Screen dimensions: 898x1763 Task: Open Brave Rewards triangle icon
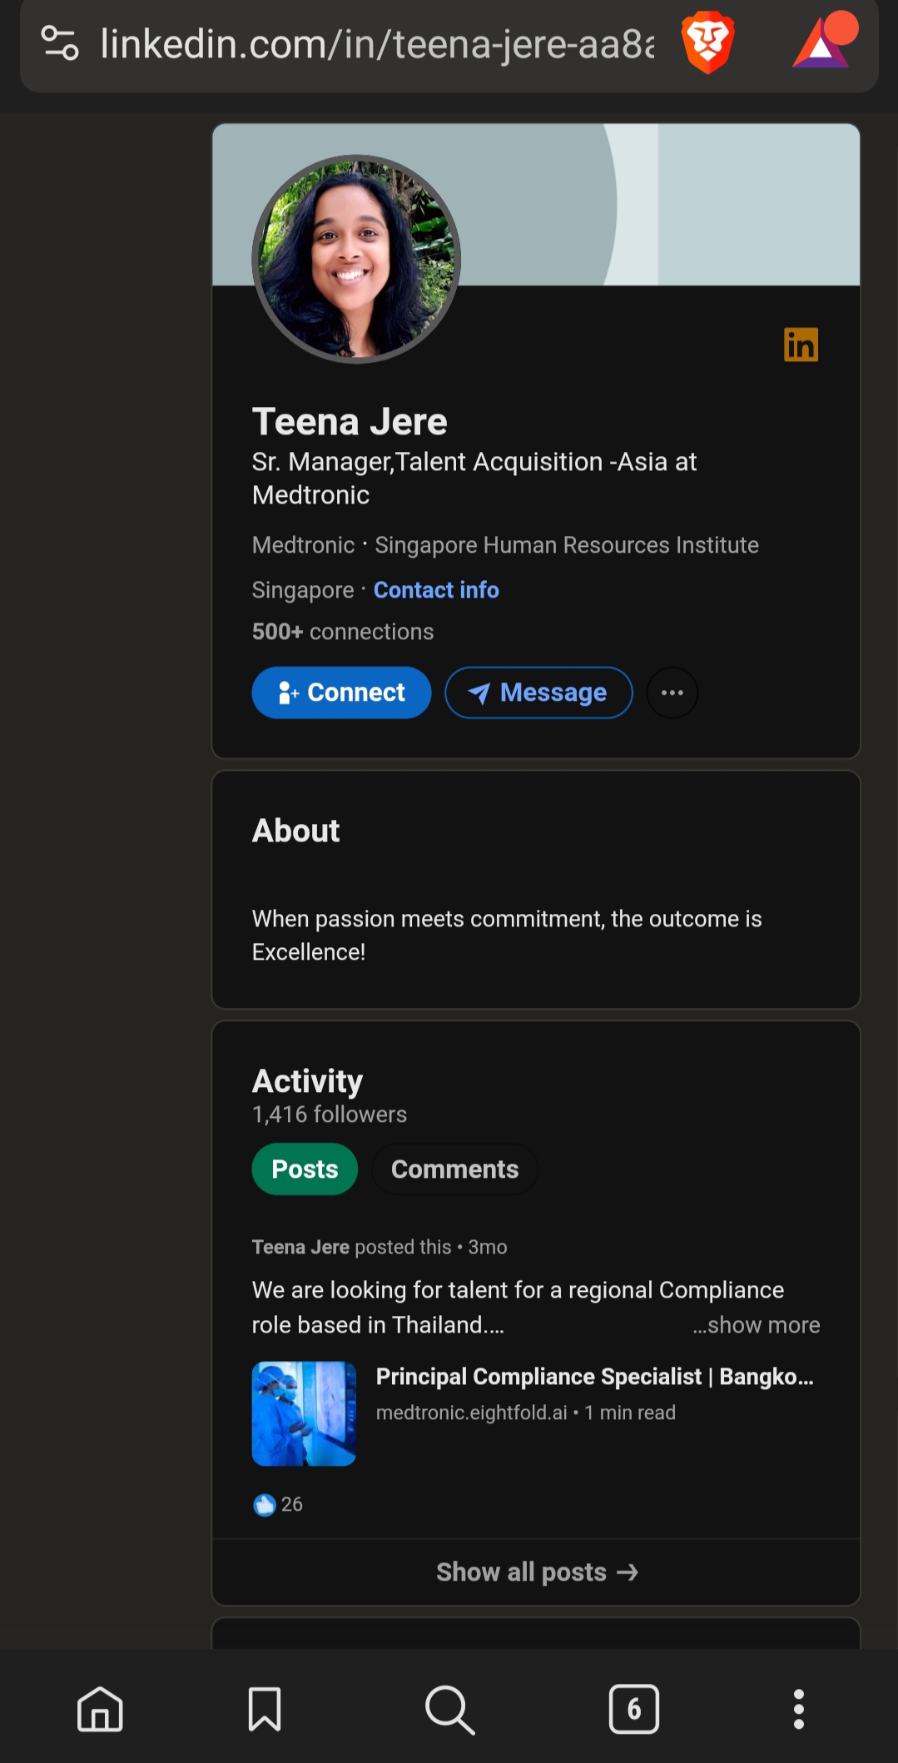coord(823,42)
